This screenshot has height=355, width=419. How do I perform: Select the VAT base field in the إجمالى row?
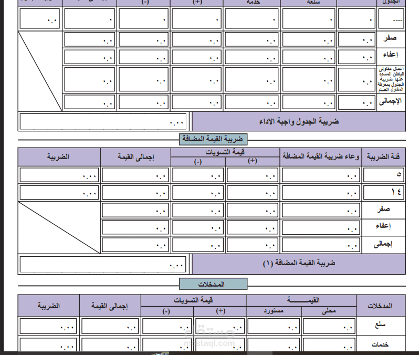pyautogui.click(x=321, y=245)
